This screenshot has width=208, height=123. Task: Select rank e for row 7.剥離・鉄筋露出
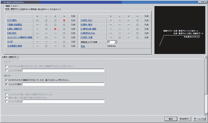coord(64,25)
